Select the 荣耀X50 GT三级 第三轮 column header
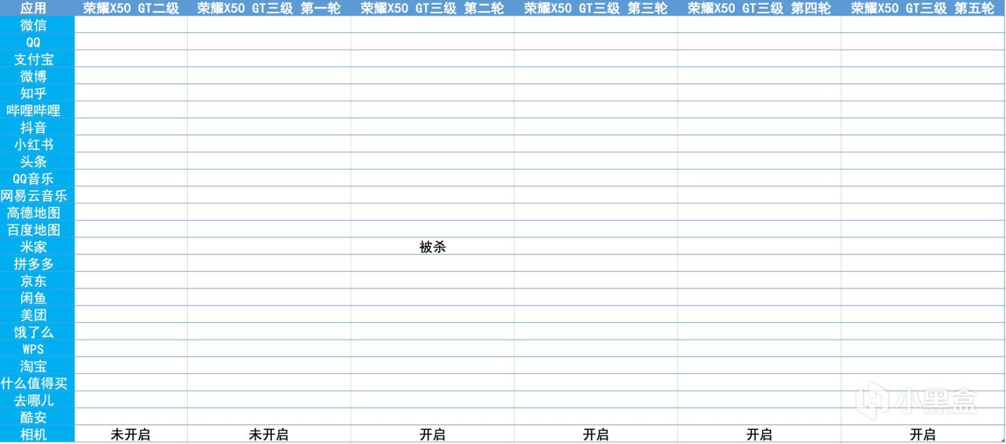 coord(596,8)
